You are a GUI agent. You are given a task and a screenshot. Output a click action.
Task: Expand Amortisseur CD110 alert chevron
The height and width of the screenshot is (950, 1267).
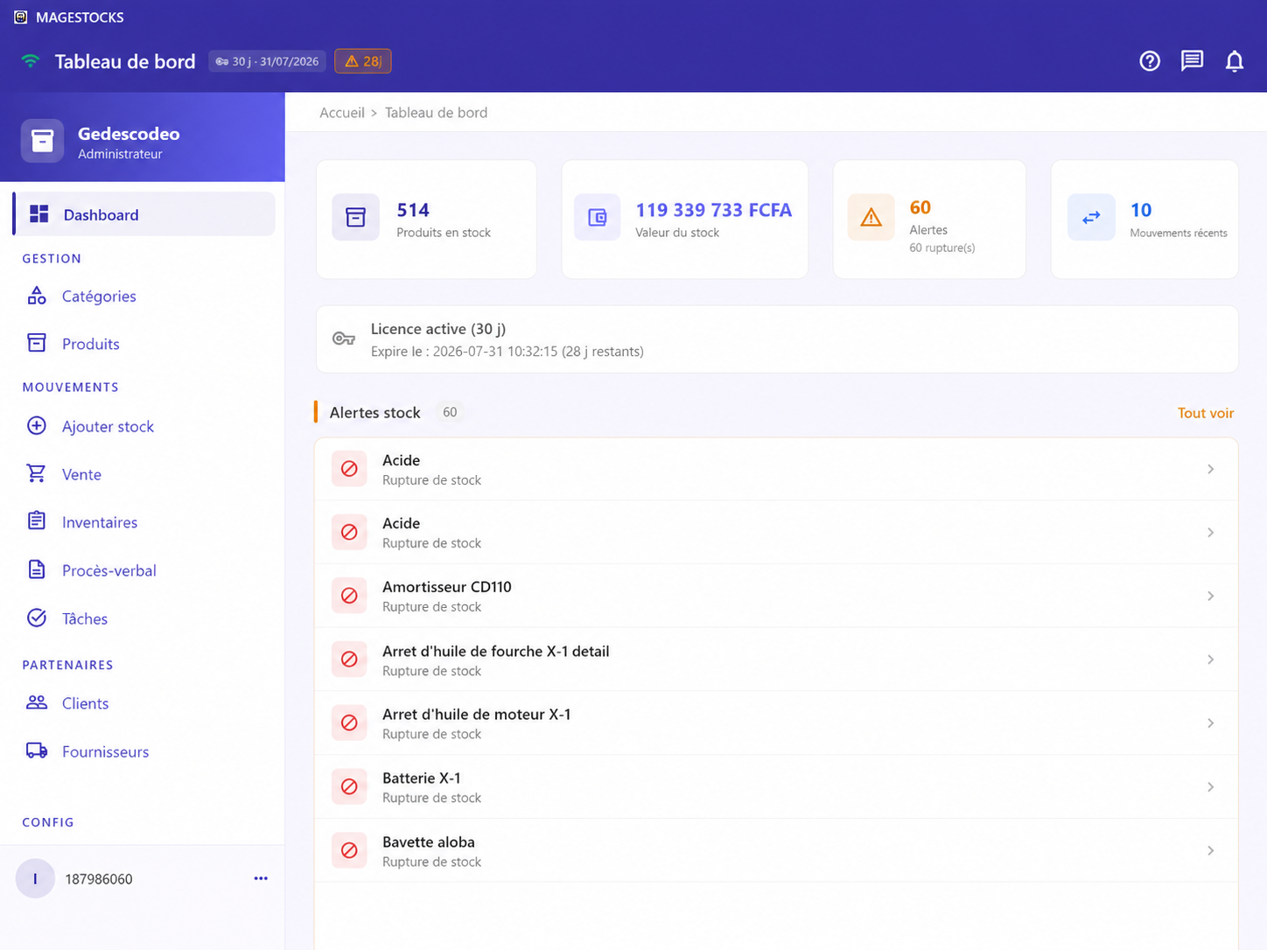[1211, 596]
